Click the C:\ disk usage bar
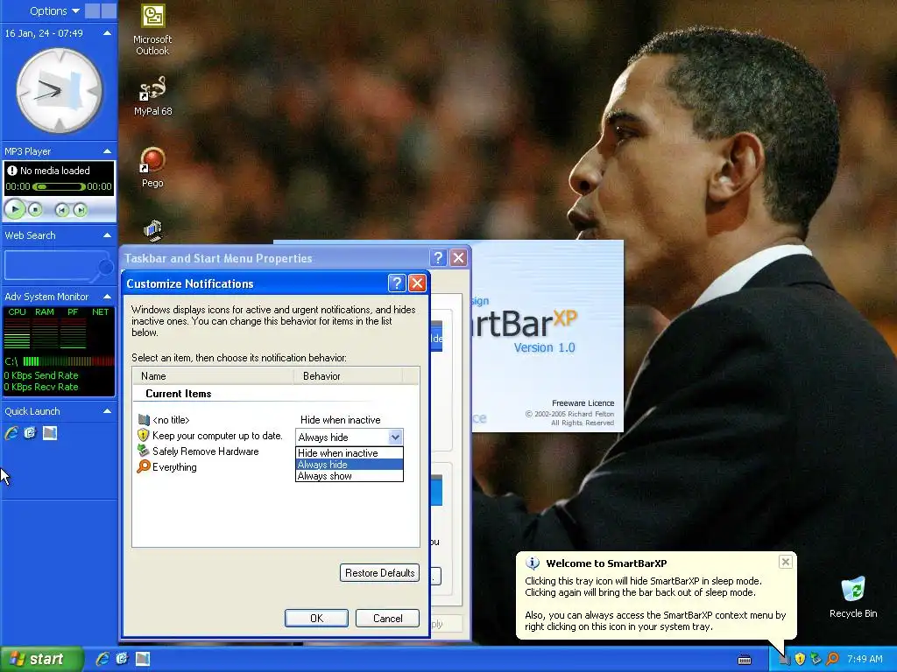 (68, 361)
